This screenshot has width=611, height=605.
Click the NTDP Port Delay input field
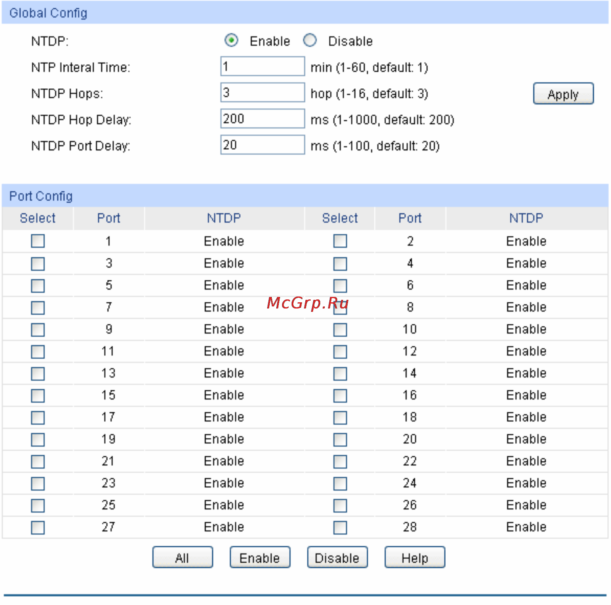coord(263,145)
